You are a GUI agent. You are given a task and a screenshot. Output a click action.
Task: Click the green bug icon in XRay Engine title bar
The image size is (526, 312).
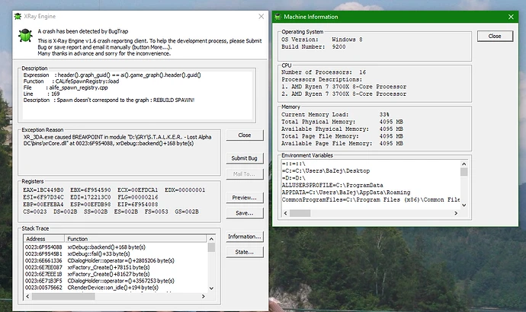(x=18, y=17)
